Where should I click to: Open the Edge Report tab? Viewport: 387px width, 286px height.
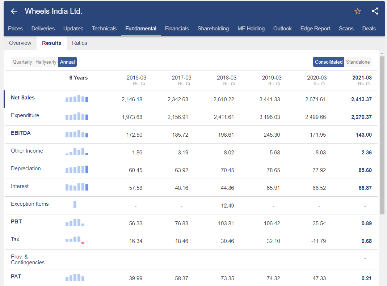click(x=315, y=29)
